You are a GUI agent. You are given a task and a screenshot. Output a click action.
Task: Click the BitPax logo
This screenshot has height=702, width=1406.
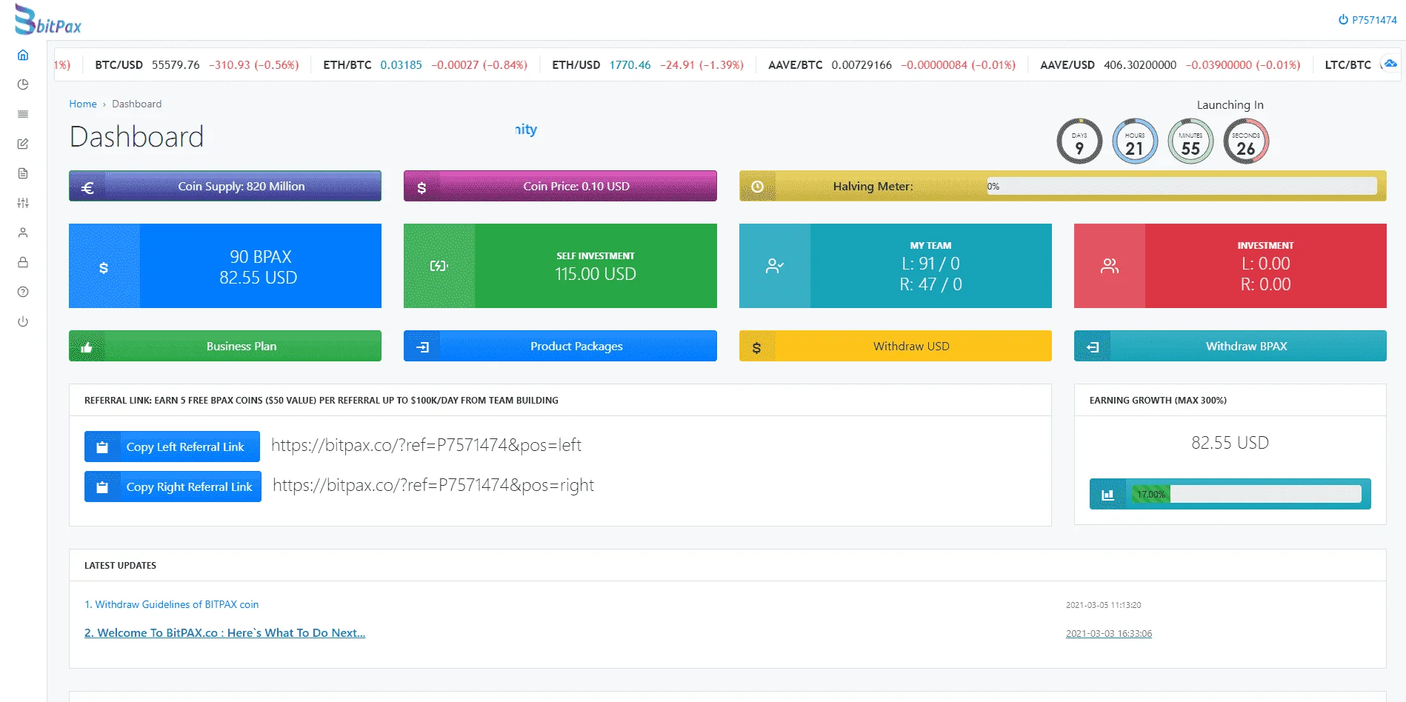48,20
